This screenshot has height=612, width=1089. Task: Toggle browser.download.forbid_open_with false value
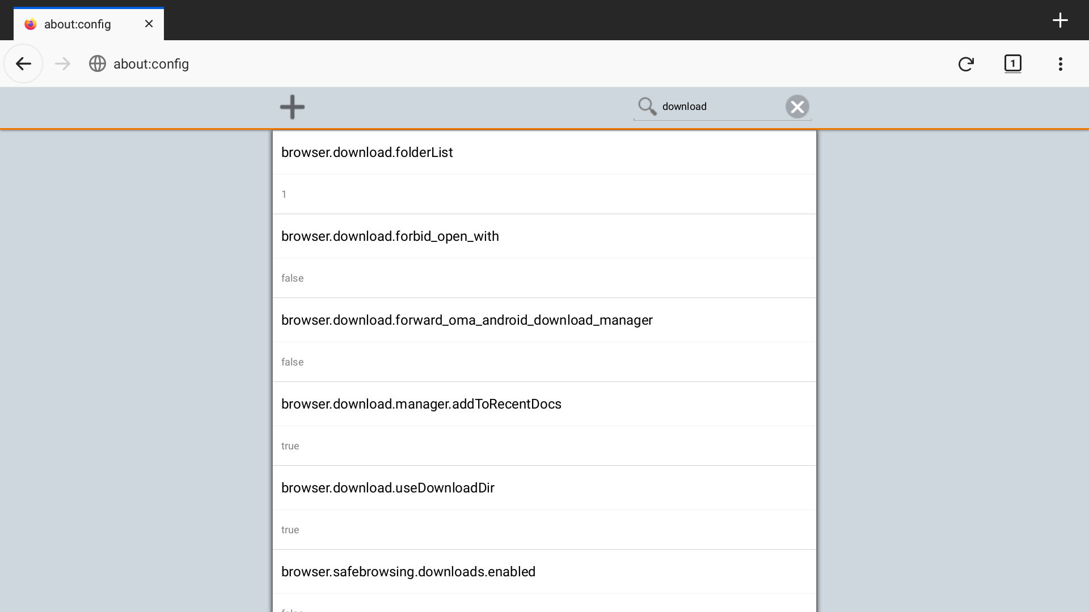coord(293,278)
